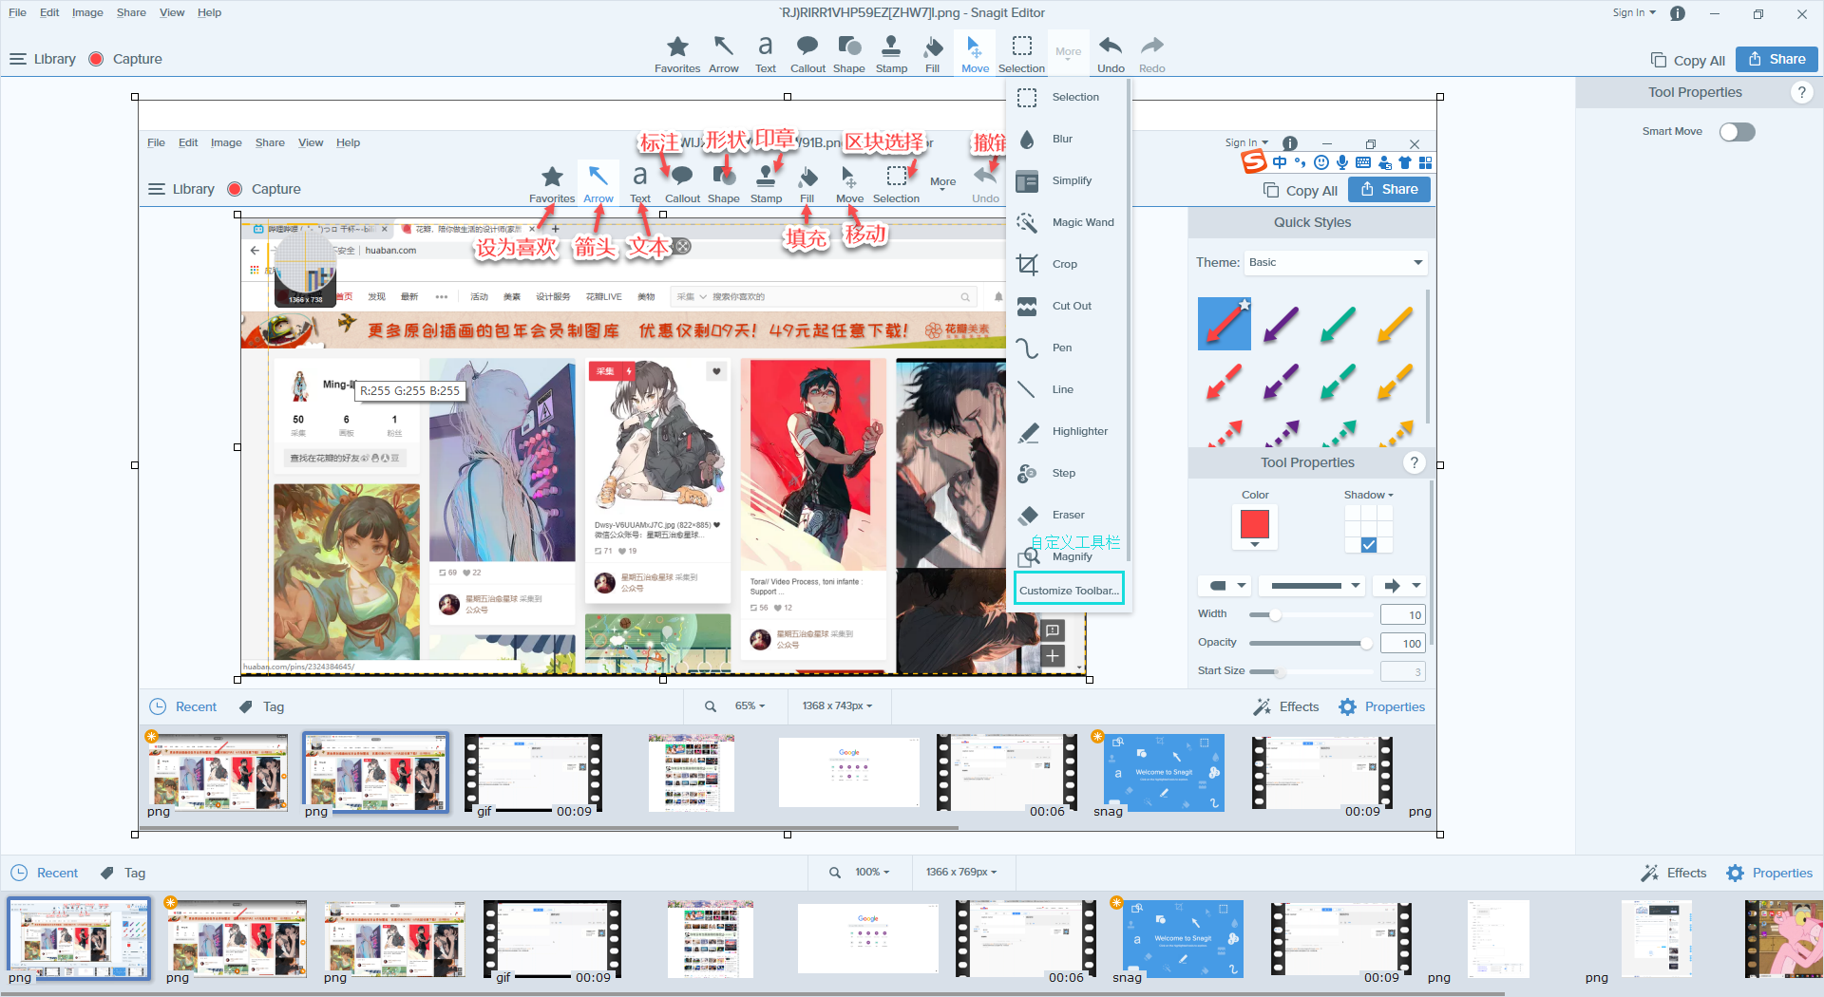Image resolution: width=1824 pixels, height=997 pixels.
Task: Open the Effects panel from the main bottom bar
Action: click(1674, 873)
